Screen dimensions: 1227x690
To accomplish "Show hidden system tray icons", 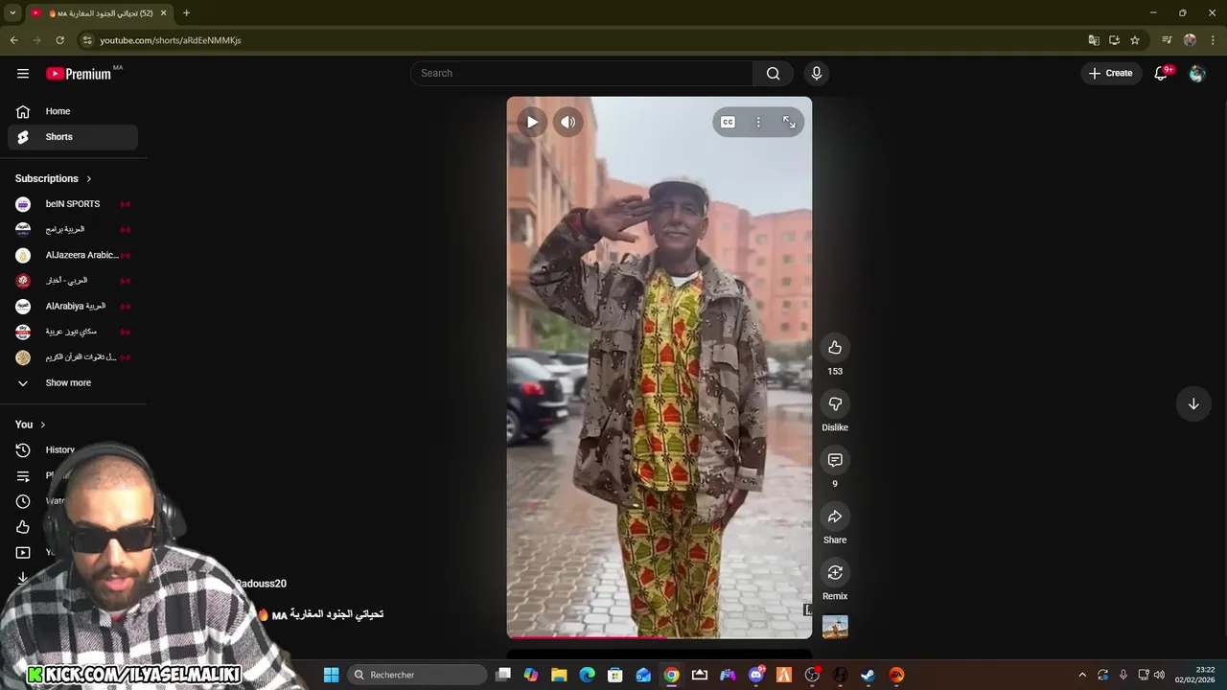I will 1082,675.
